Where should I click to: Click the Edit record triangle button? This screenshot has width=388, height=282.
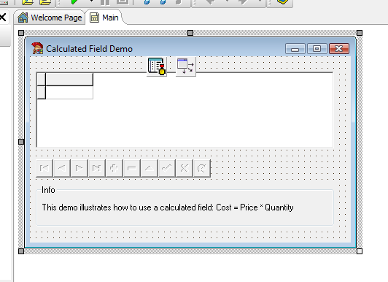pyautogui.click(x=150, y=168)
